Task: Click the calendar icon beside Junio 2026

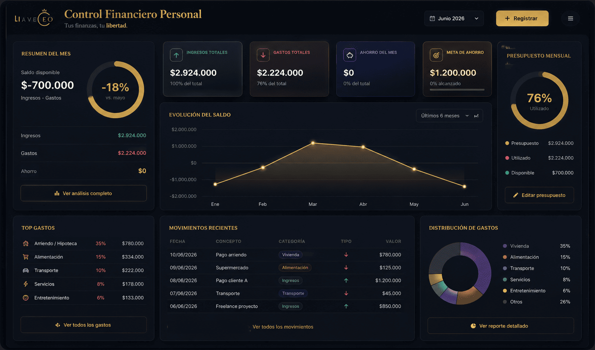Action: (x=432, y=19)
